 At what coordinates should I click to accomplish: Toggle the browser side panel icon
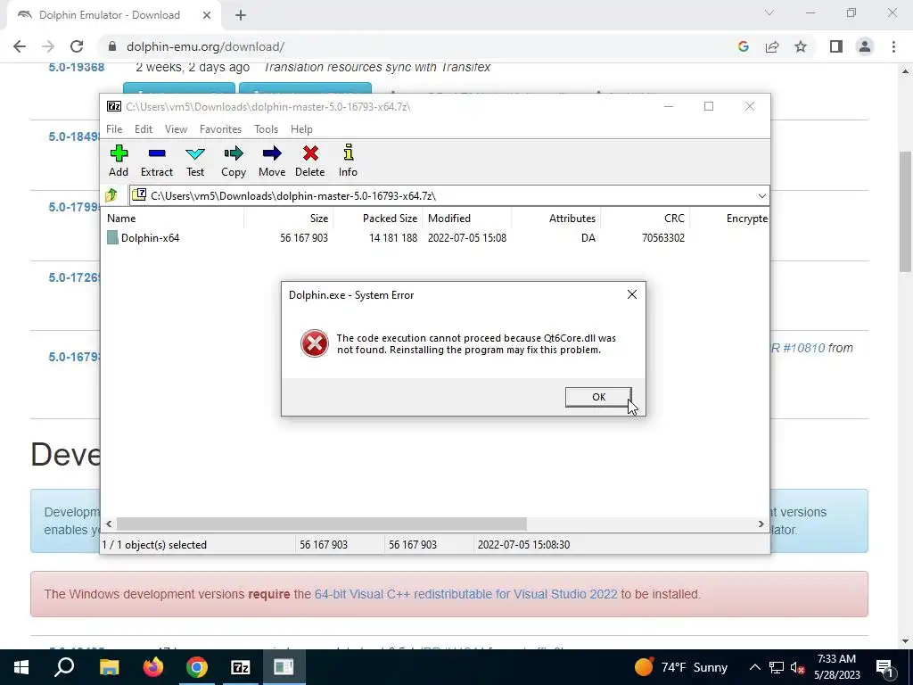[x=836, y=46]
